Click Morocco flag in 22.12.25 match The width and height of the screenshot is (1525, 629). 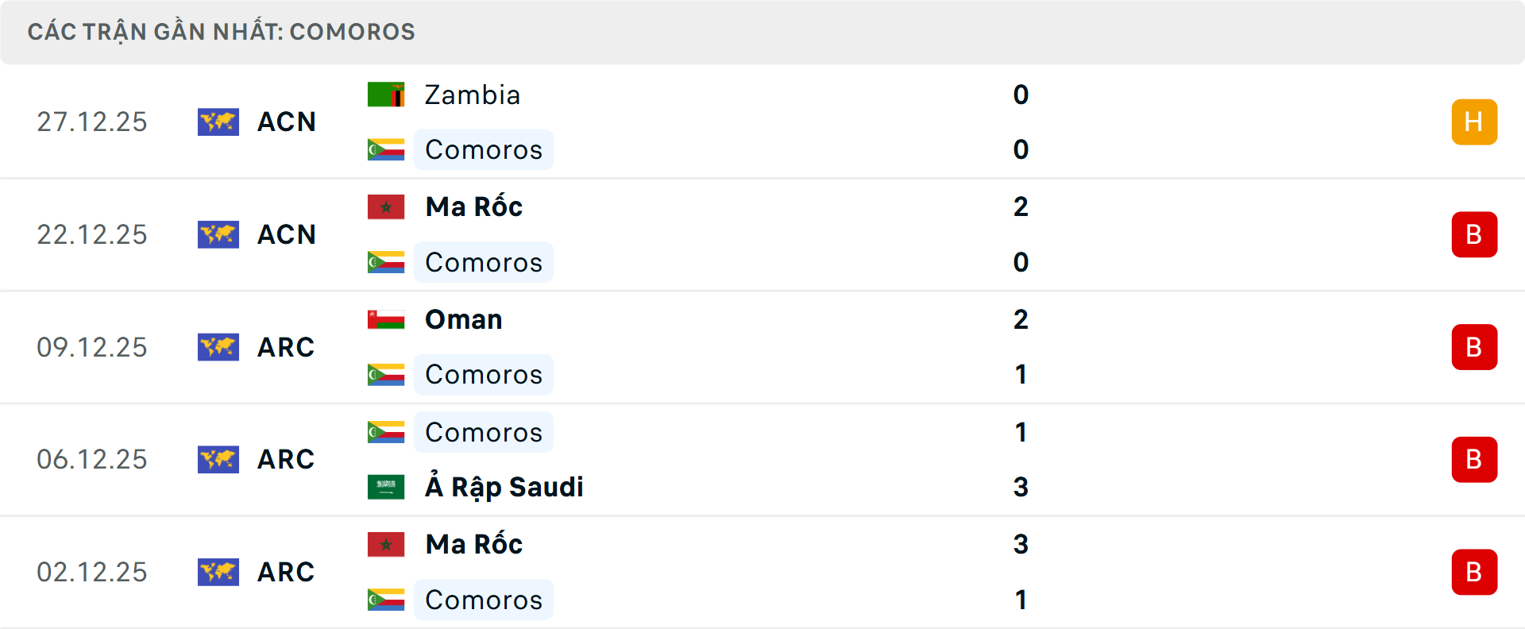pos(386,206)
